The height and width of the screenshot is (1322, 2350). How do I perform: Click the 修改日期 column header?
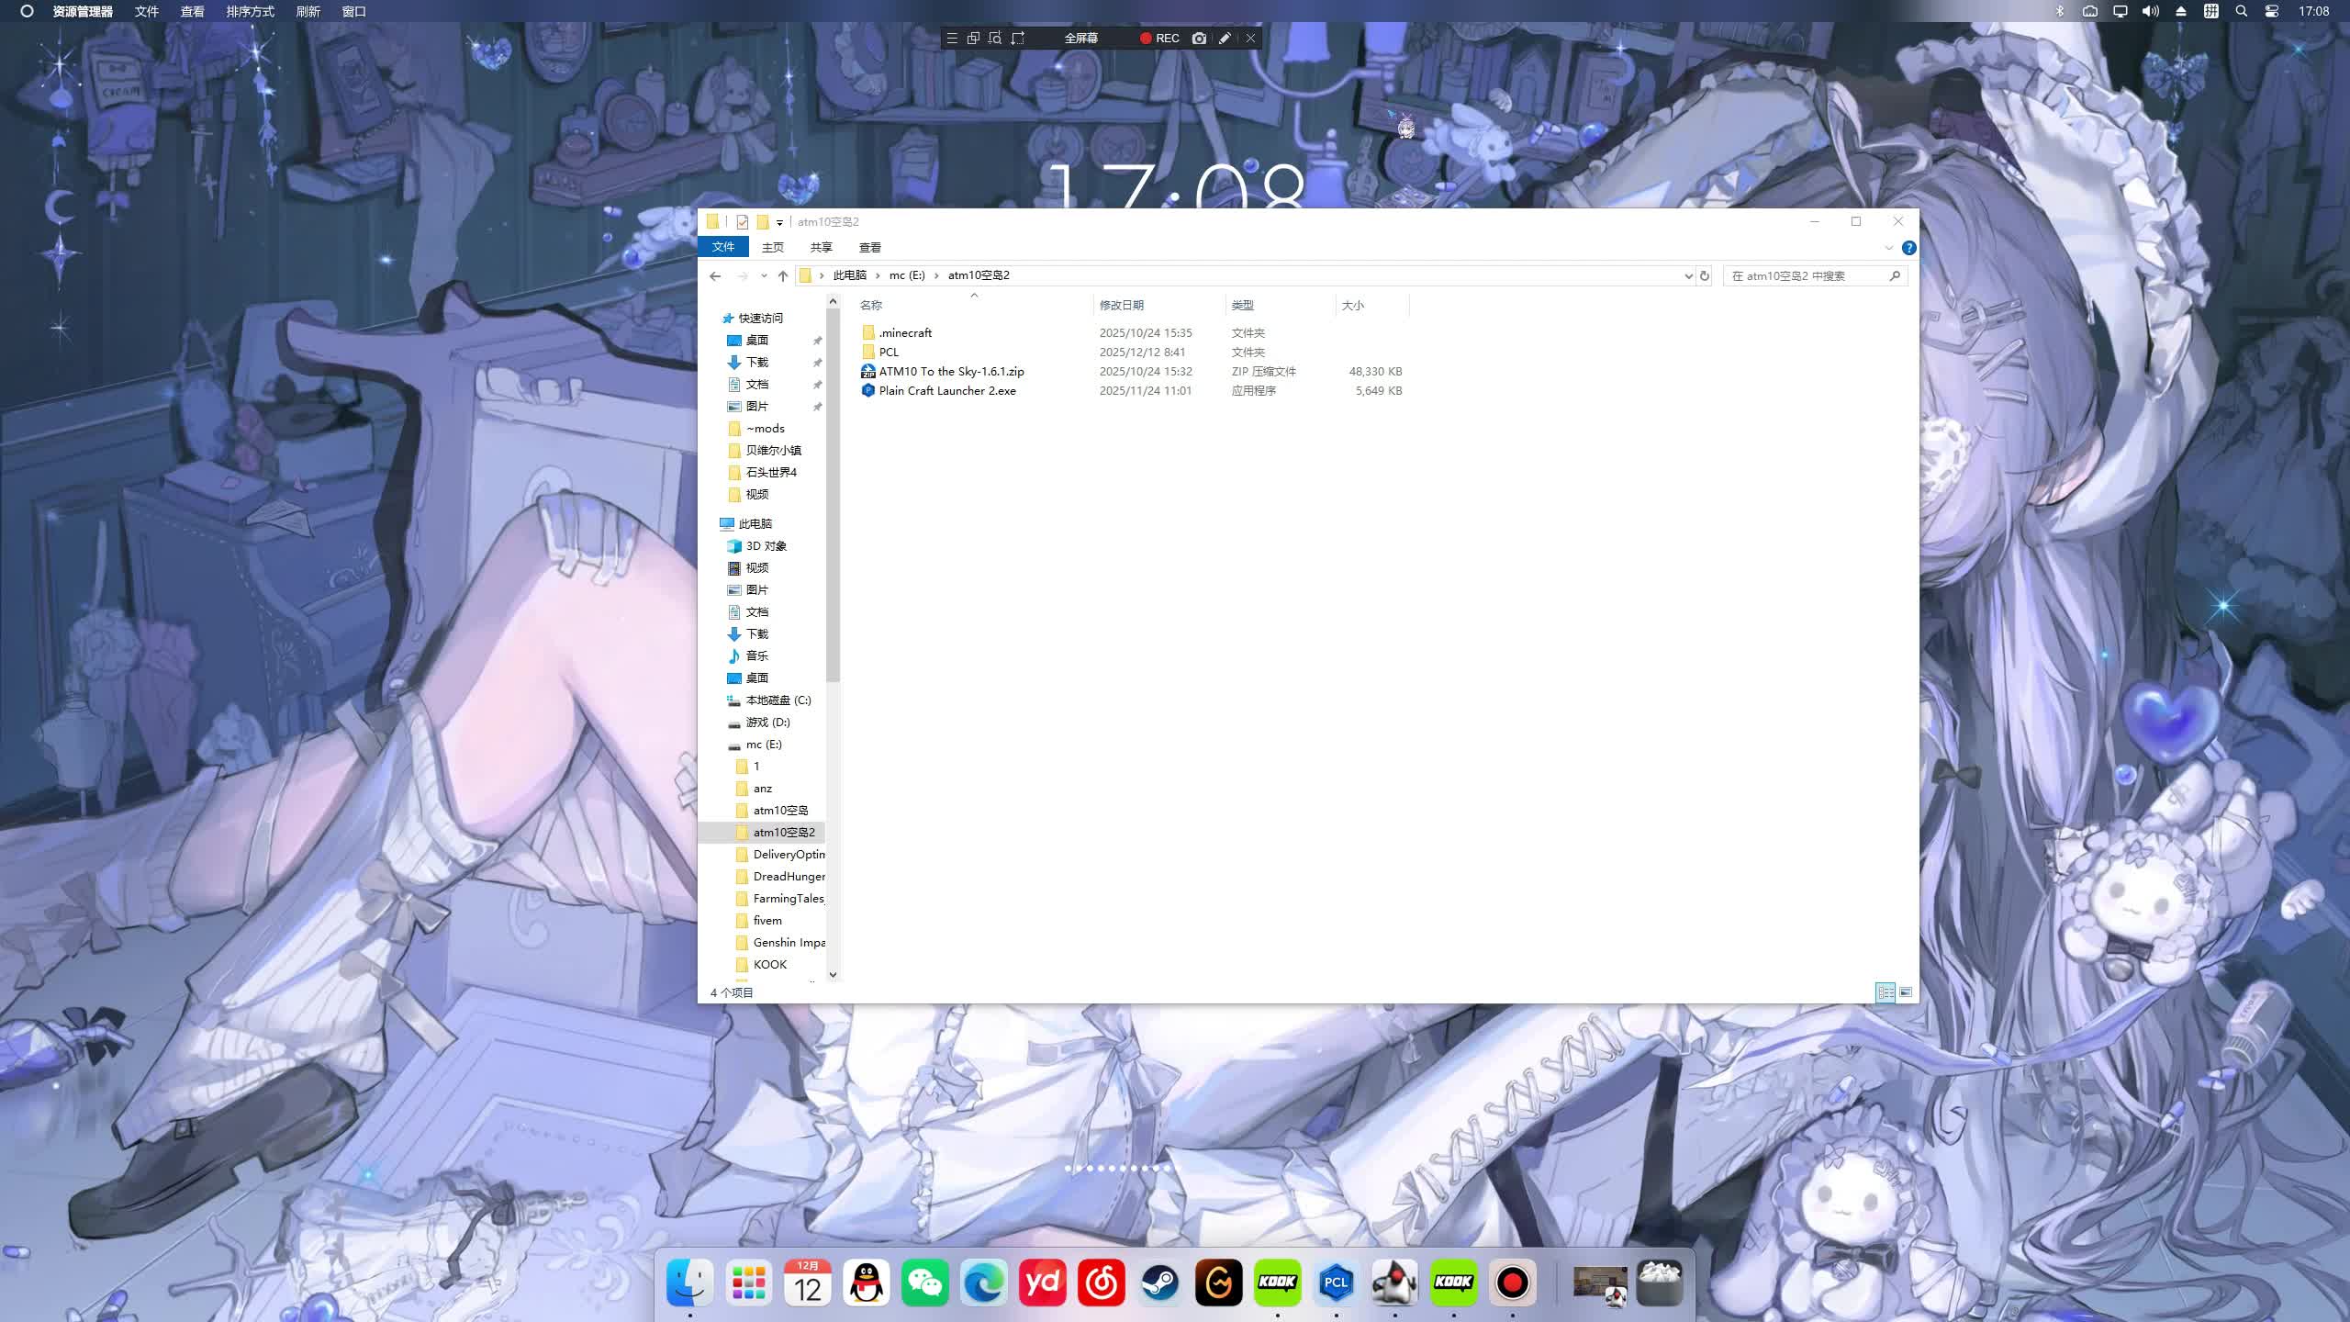click(1121, 305)
